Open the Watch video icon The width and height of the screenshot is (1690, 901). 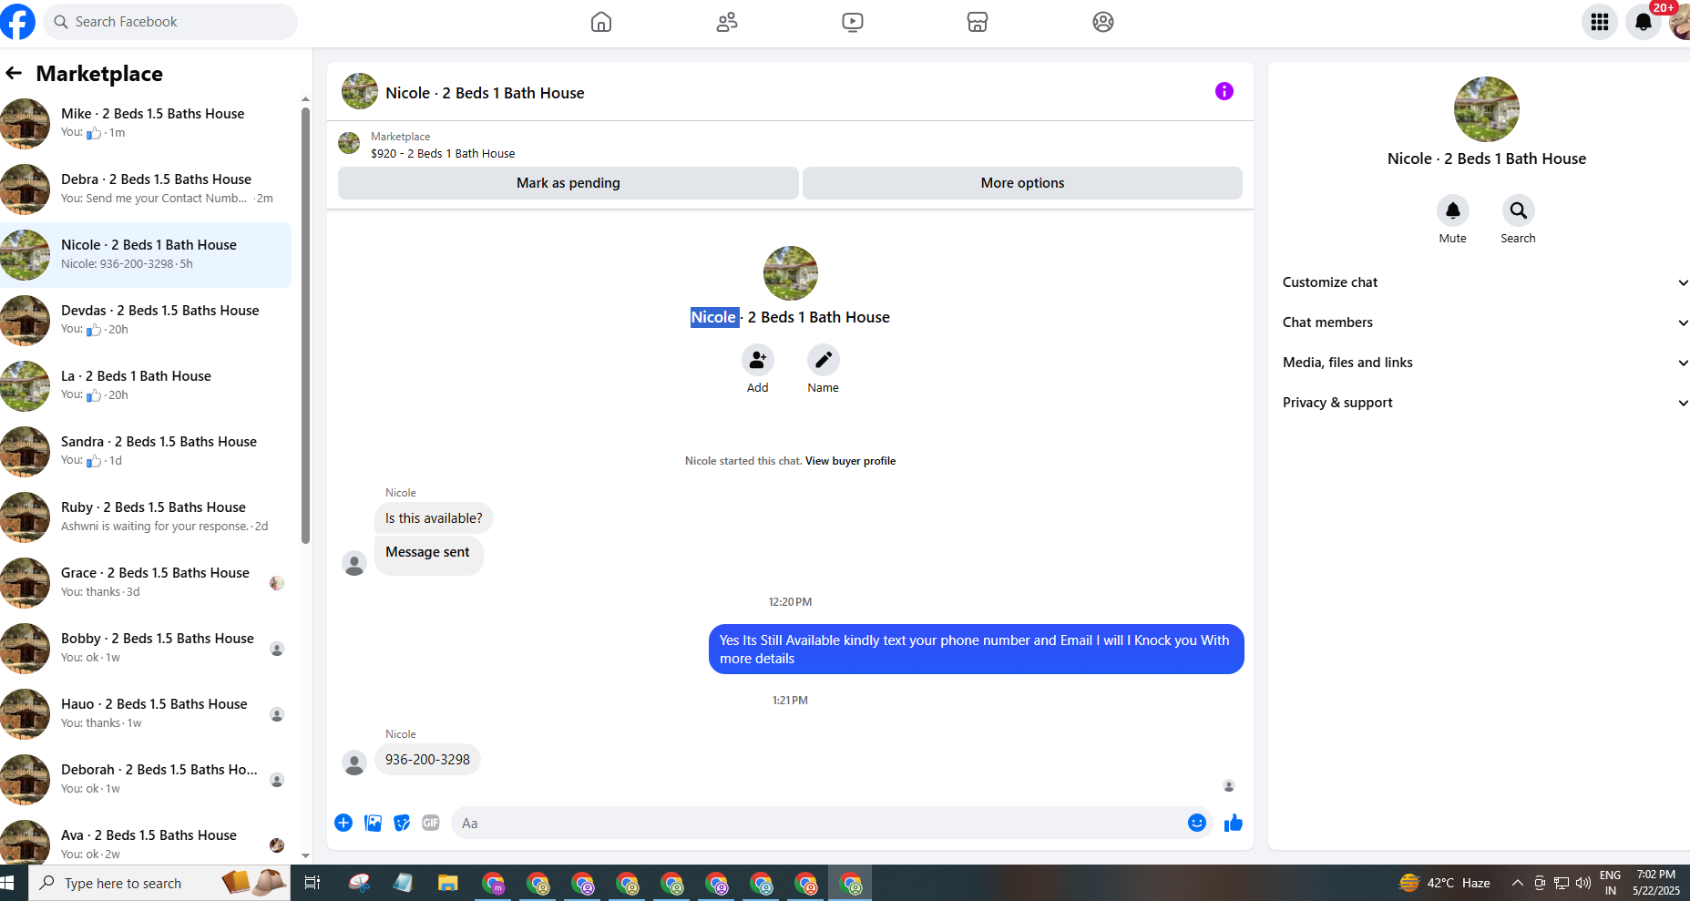853,22
